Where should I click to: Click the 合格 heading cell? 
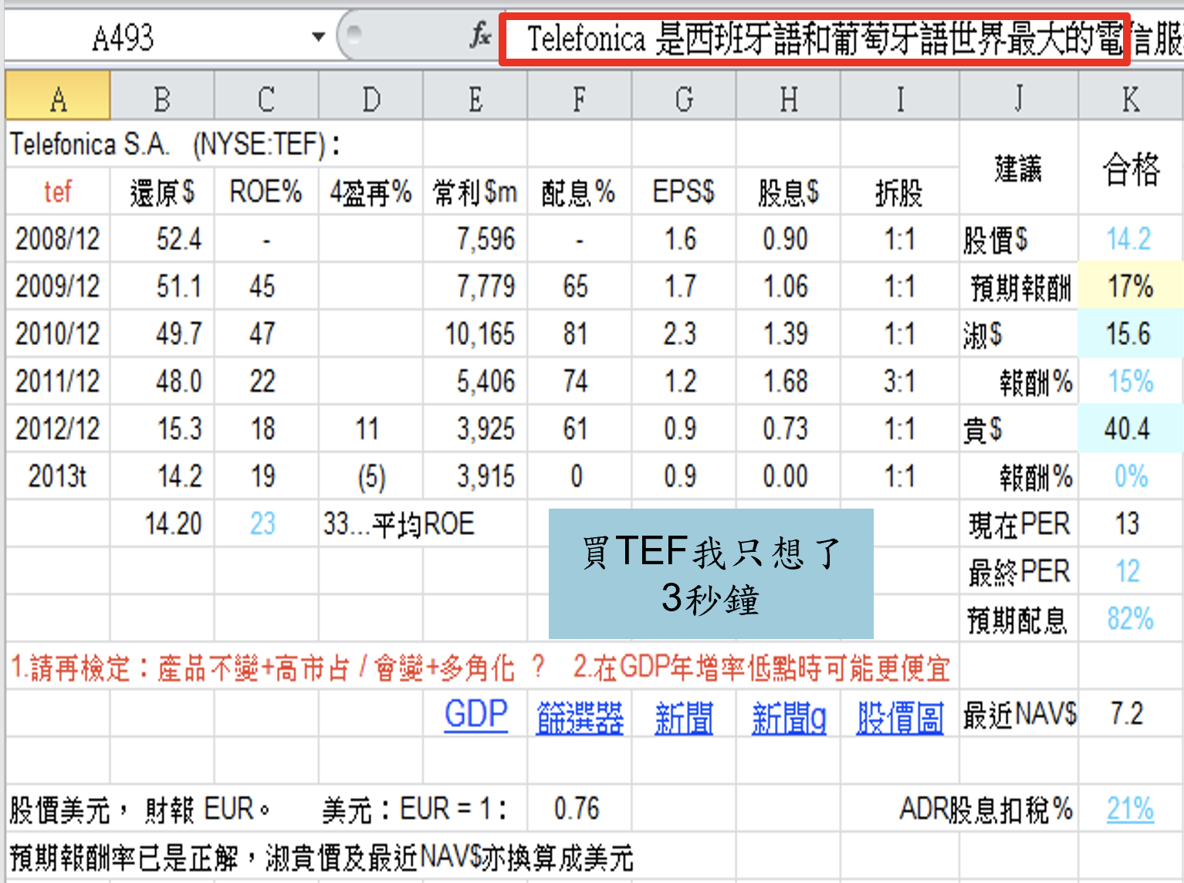point(1132,167)
